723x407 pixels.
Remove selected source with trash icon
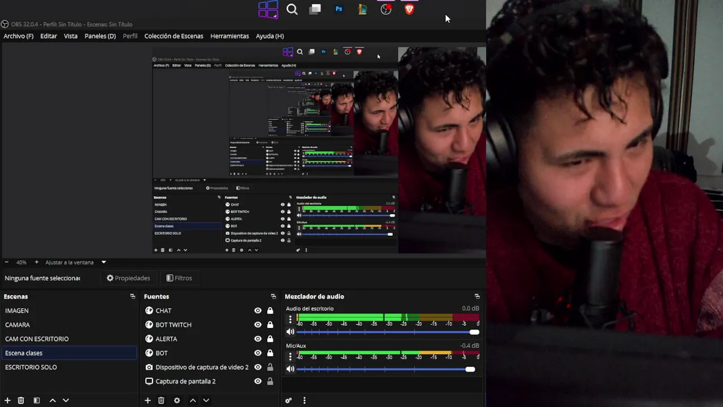point(161,400)
